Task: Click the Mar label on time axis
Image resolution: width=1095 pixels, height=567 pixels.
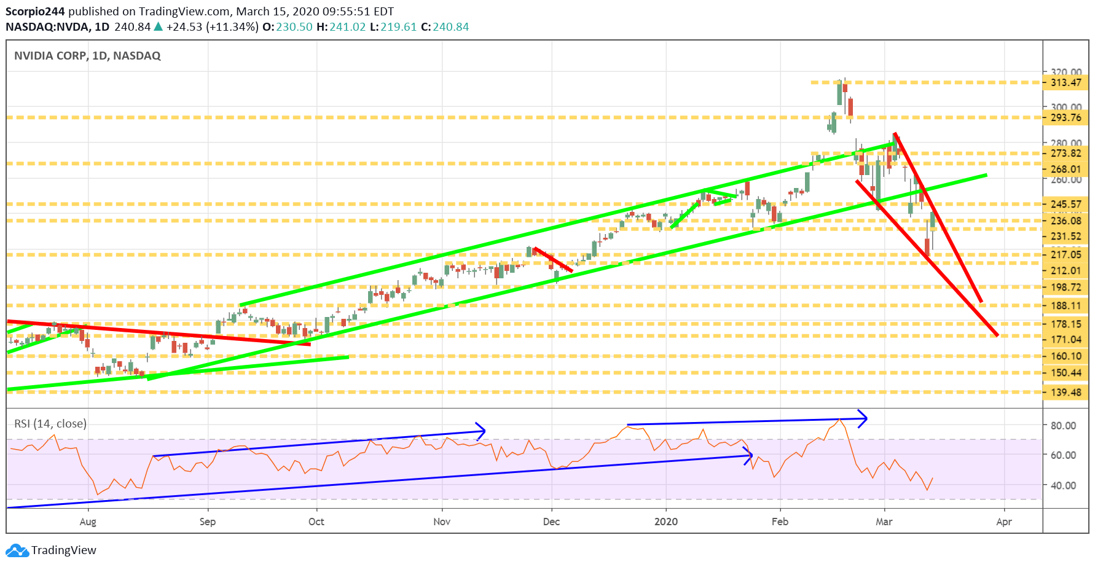Action: click(x=884, y=522)
